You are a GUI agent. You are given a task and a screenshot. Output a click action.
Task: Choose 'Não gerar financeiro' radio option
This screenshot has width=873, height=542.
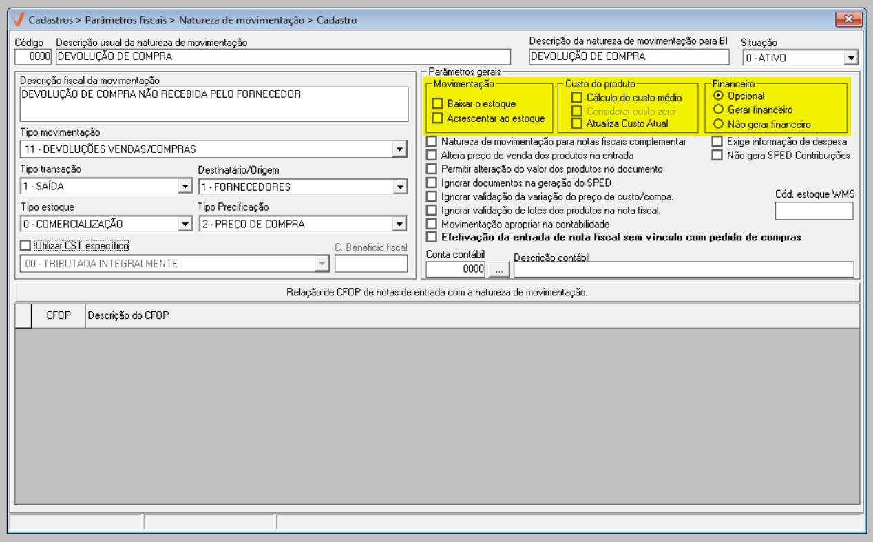pos(719,125)
